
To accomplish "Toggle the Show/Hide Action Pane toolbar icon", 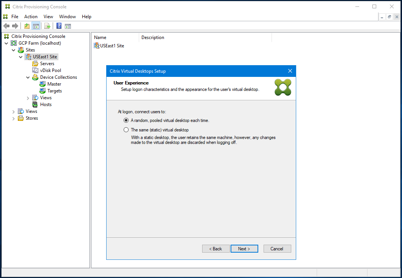I will [68, 26].
